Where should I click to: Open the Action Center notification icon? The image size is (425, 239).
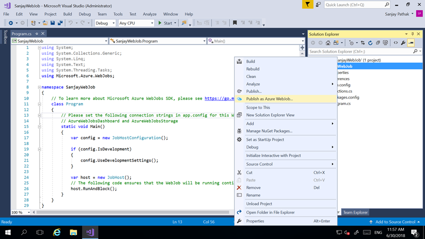coord(414,232)
